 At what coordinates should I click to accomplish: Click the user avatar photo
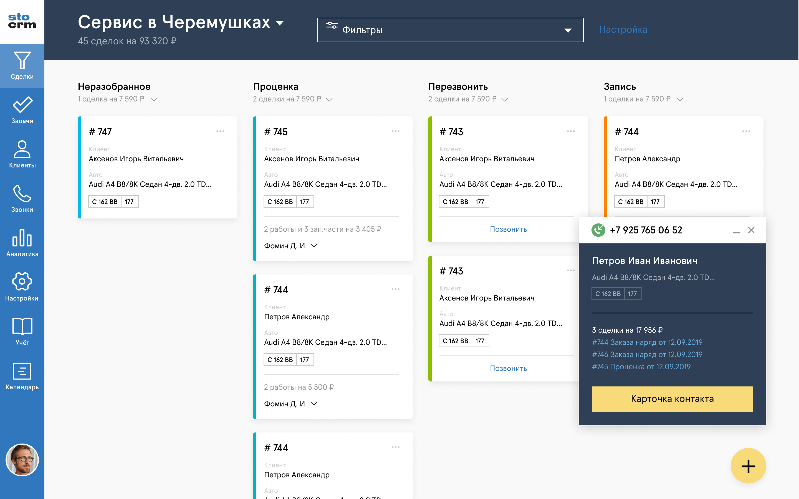22,460
